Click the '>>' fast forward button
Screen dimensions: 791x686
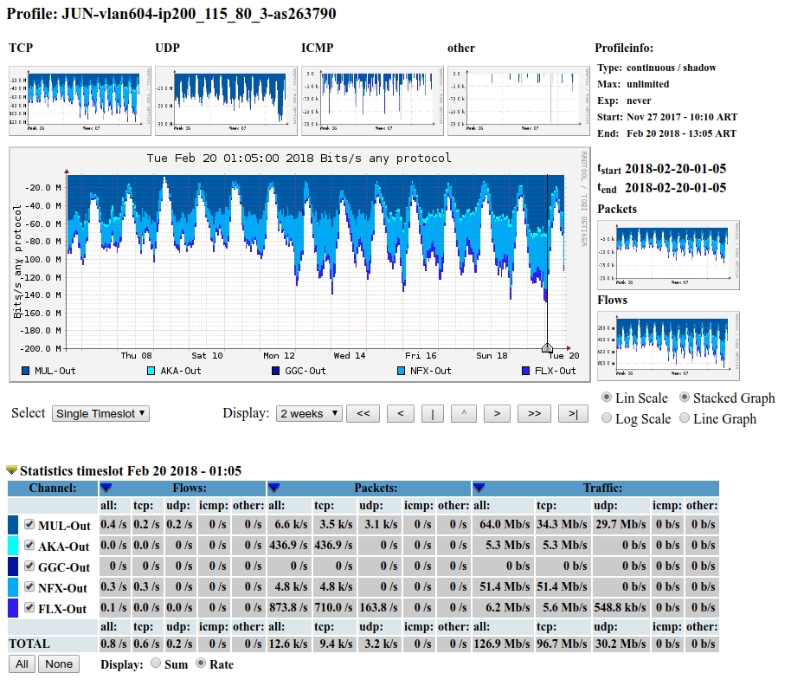[x=534, y=414]
